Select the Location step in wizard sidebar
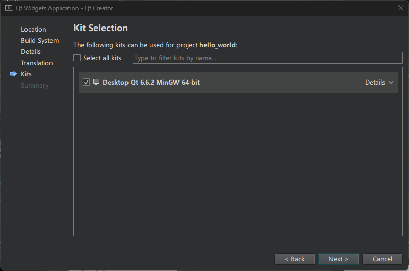 click(x=34, y=29)
